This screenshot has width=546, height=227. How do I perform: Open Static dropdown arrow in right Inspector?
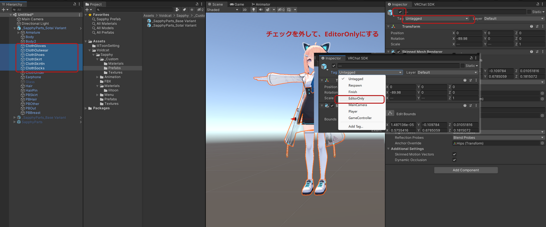(543, 12)
